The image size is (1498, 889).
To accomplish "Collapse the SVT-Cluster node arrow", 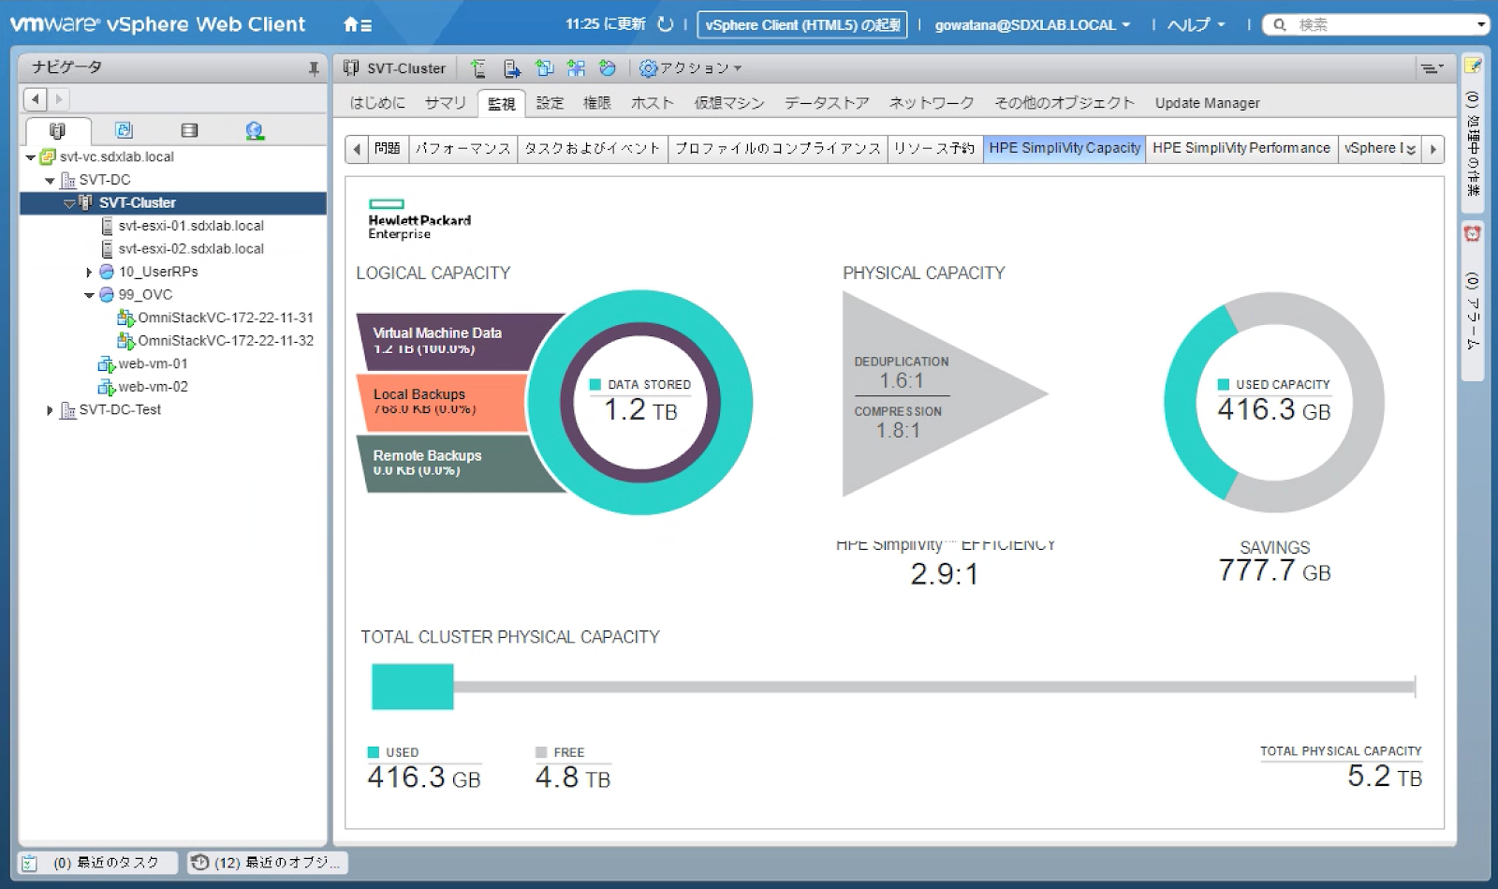I will (69, 203).
